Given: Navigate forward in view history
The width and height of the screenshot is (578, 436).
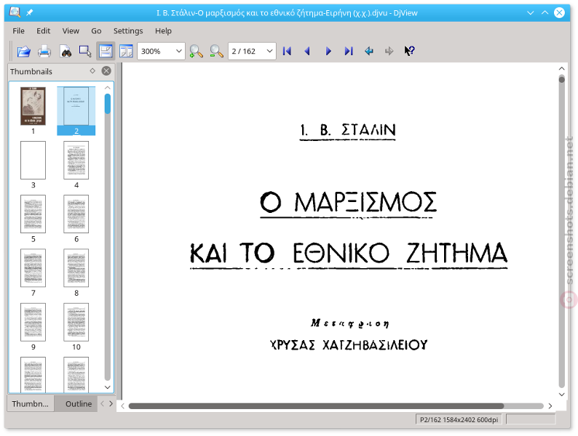Looking at the screenshot, I should [389, 51].
